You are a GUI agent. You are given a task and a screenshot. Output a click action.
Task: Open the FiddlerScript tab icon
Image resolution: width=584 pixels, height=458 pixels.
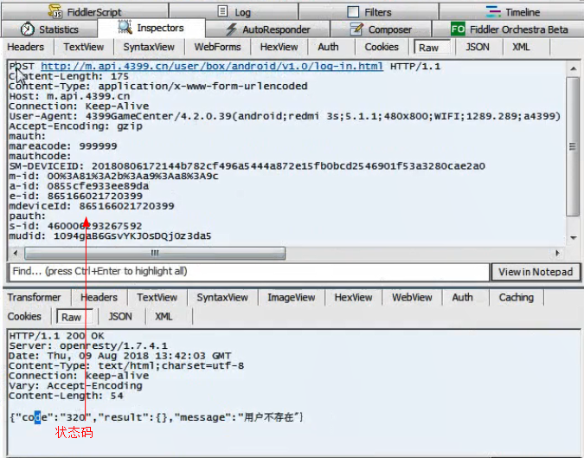(55, 11)
